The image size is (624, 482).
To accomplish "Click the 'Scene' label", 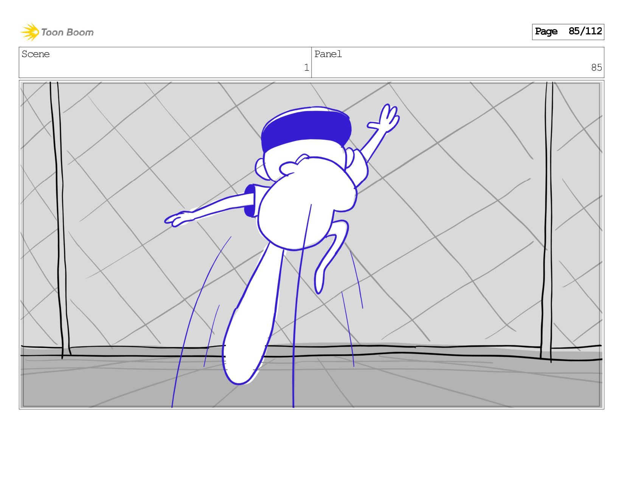I will point(36,54).
